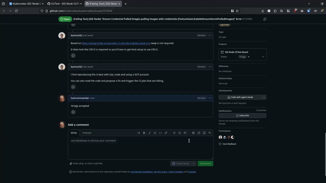Select the Write tab
Screen dimensions: 326x183
click(74, 133)
